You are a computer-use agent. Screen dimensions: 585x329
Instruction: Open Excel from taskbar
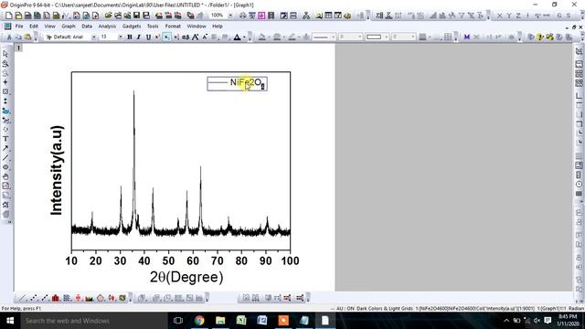tap(241, 321)
